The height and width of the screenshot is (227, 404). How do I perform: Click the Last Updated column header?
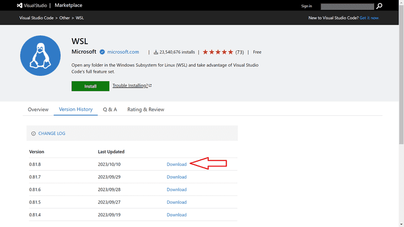(x=111, y=152)
